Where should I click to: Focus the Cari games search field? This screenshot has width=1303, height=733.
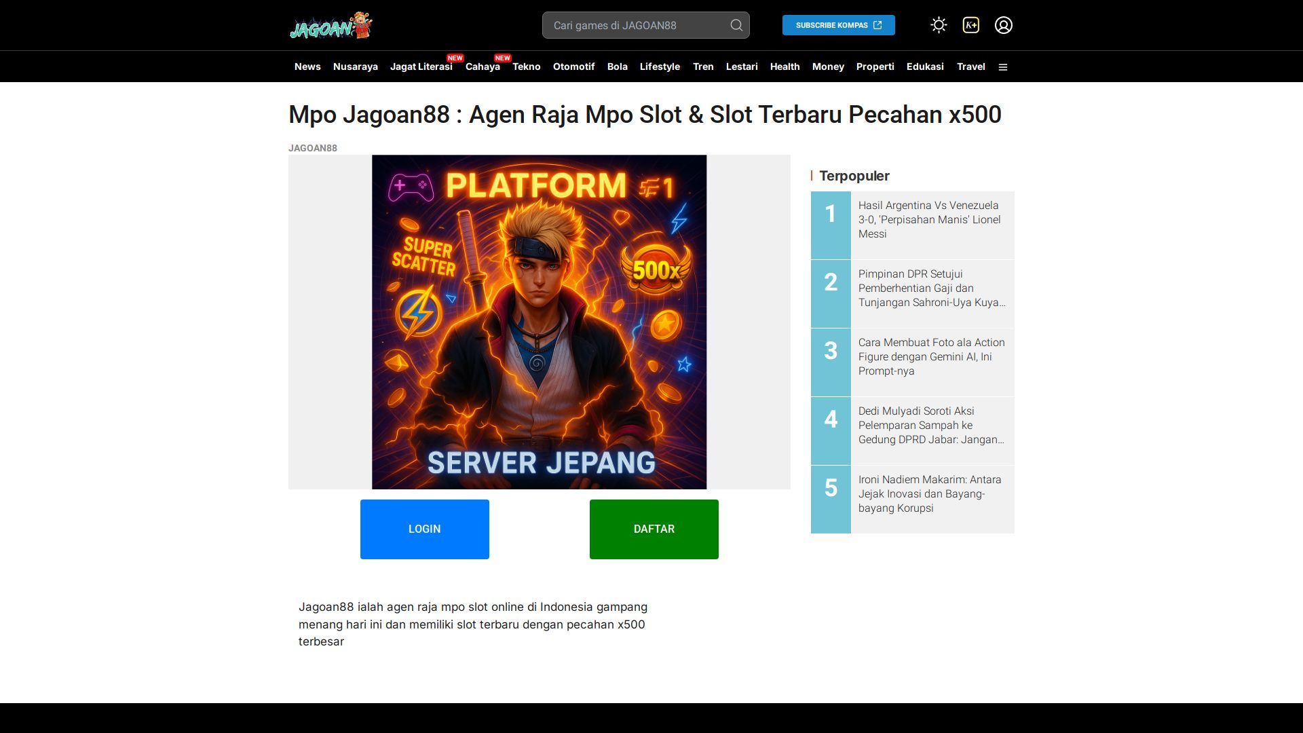tap(635, 25)
